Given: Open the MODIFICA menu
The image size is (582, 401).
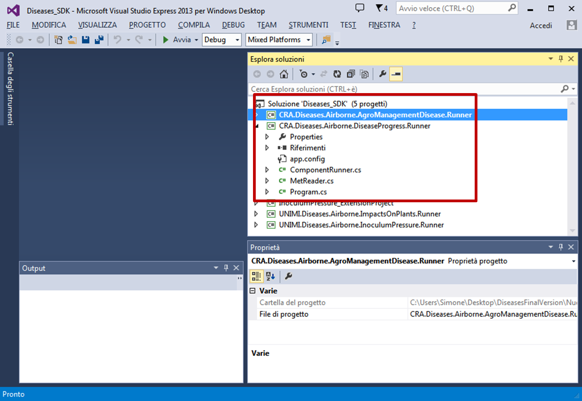Looking at the screenshot, I should [x=49, y=25].
